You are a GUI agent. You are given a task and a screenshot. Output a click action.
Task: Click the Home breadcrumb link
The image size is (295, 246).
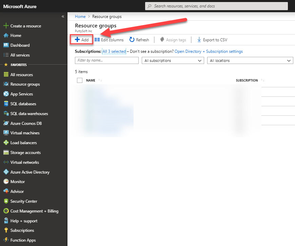pos(80,17)
